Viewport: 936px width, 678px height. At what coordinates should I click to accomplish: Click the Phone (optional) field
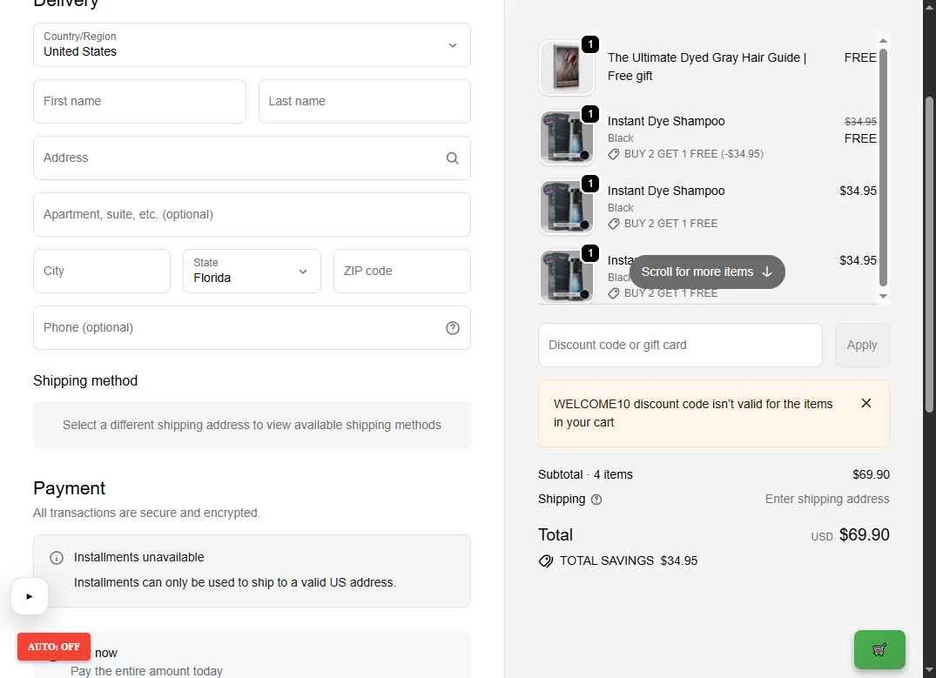tap(252, 327)
